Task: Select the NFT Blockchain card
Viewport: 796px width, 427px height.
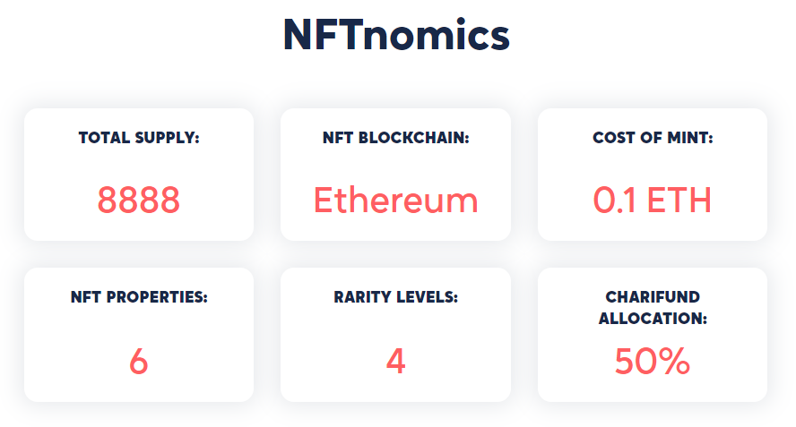Action: tap(396, 175)
